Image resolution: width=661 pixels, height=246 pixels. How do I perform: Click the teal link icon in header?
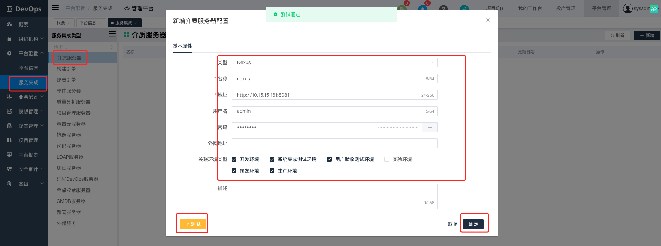pyautogui.click(x=464, y=9)
